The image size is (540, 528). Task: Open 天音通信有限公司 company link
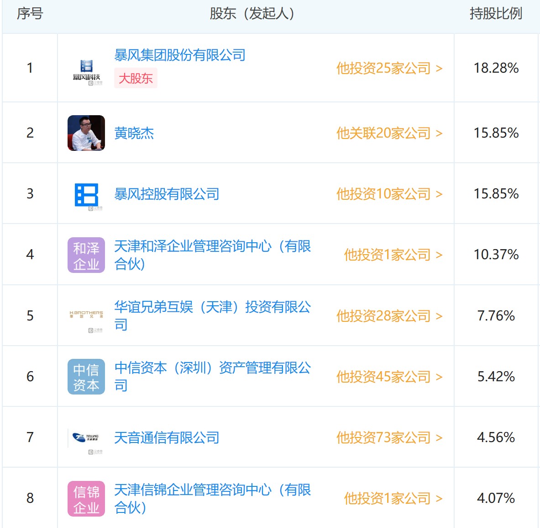(167, 437)
